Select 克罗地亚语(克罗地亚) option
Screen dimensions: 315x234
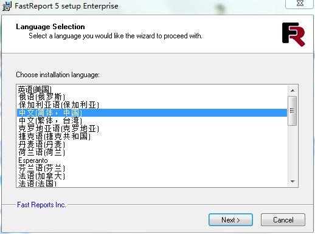coord(152,128)
